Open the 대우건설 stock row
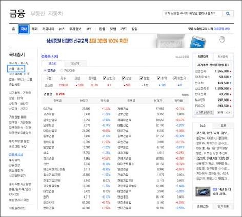The image size is (242, 217). pyautogui.click(x=123, y=131)
